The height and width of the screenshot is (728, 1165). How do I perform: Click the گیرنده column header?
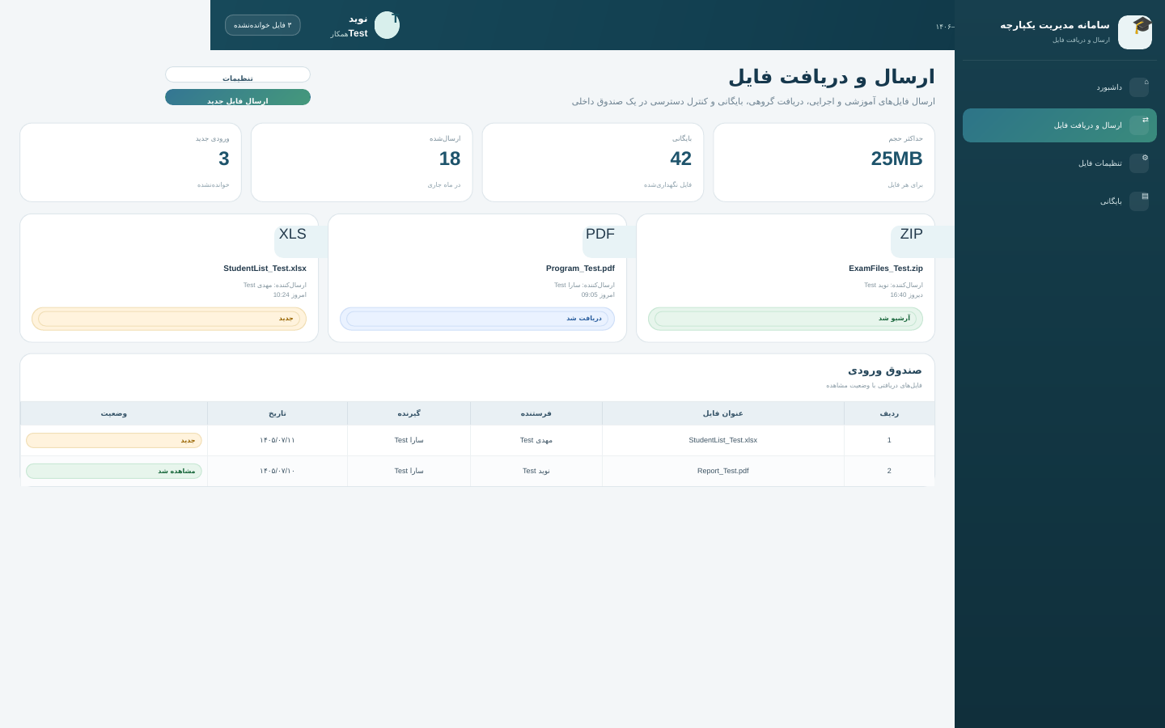[x=409, y=413]
